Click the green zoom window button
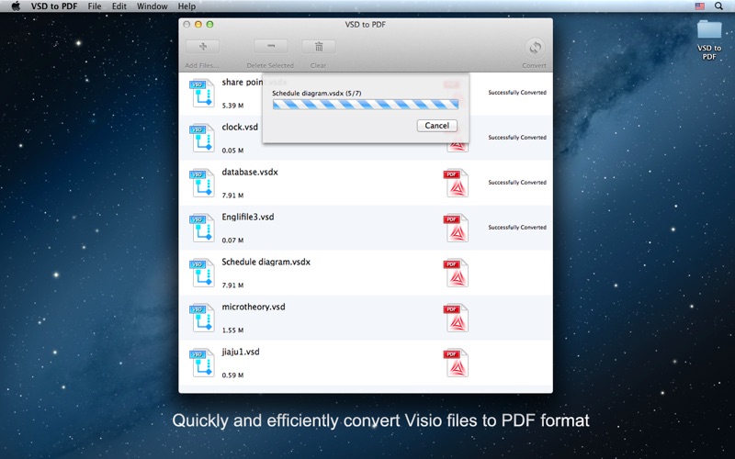 click(x=209, y=25)
